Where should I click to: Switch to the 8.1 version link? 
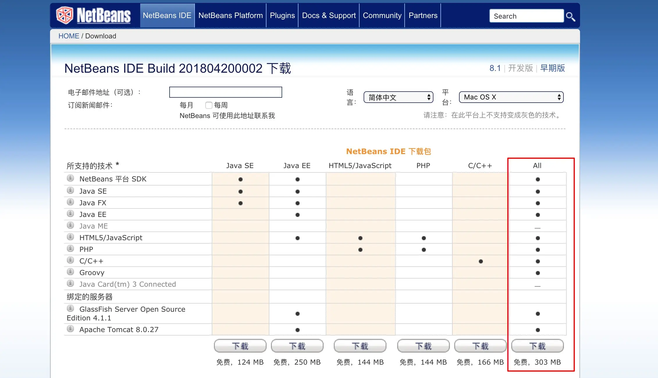495,68
